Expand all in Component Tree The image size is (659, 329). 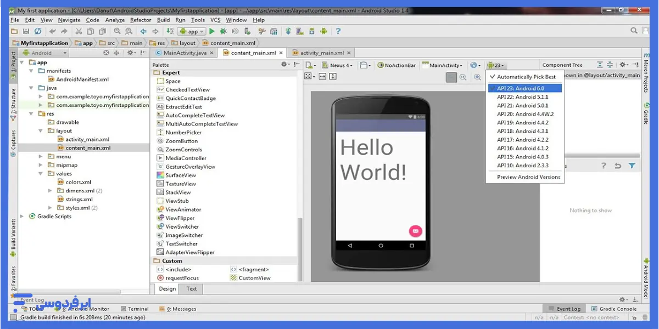(x=600, y=65)
